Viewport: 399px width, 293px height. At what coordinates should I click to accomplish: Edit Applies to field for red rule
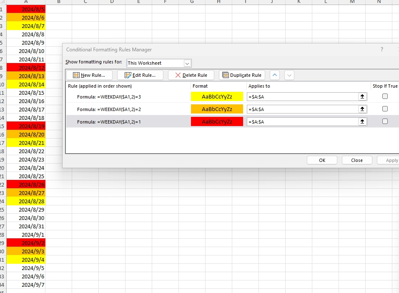(303, 121)
